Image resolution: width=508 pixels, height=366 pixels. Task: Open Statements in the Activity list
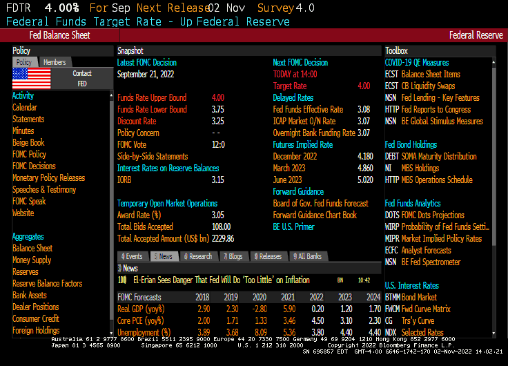tap(28, 119)
